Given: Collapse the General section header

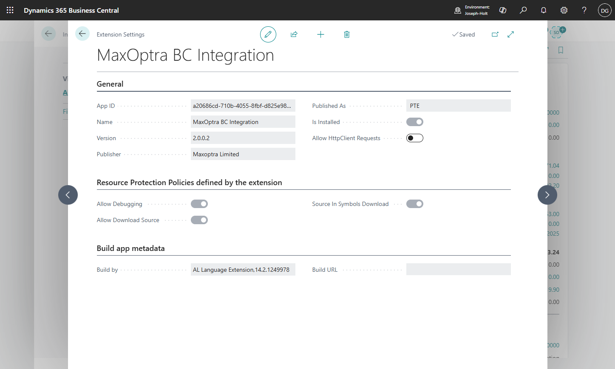Looking at the screenshot, I should [110, 84].
